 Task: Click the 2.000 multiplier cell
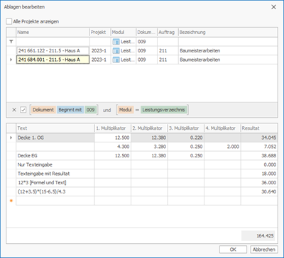pos(222,147)
